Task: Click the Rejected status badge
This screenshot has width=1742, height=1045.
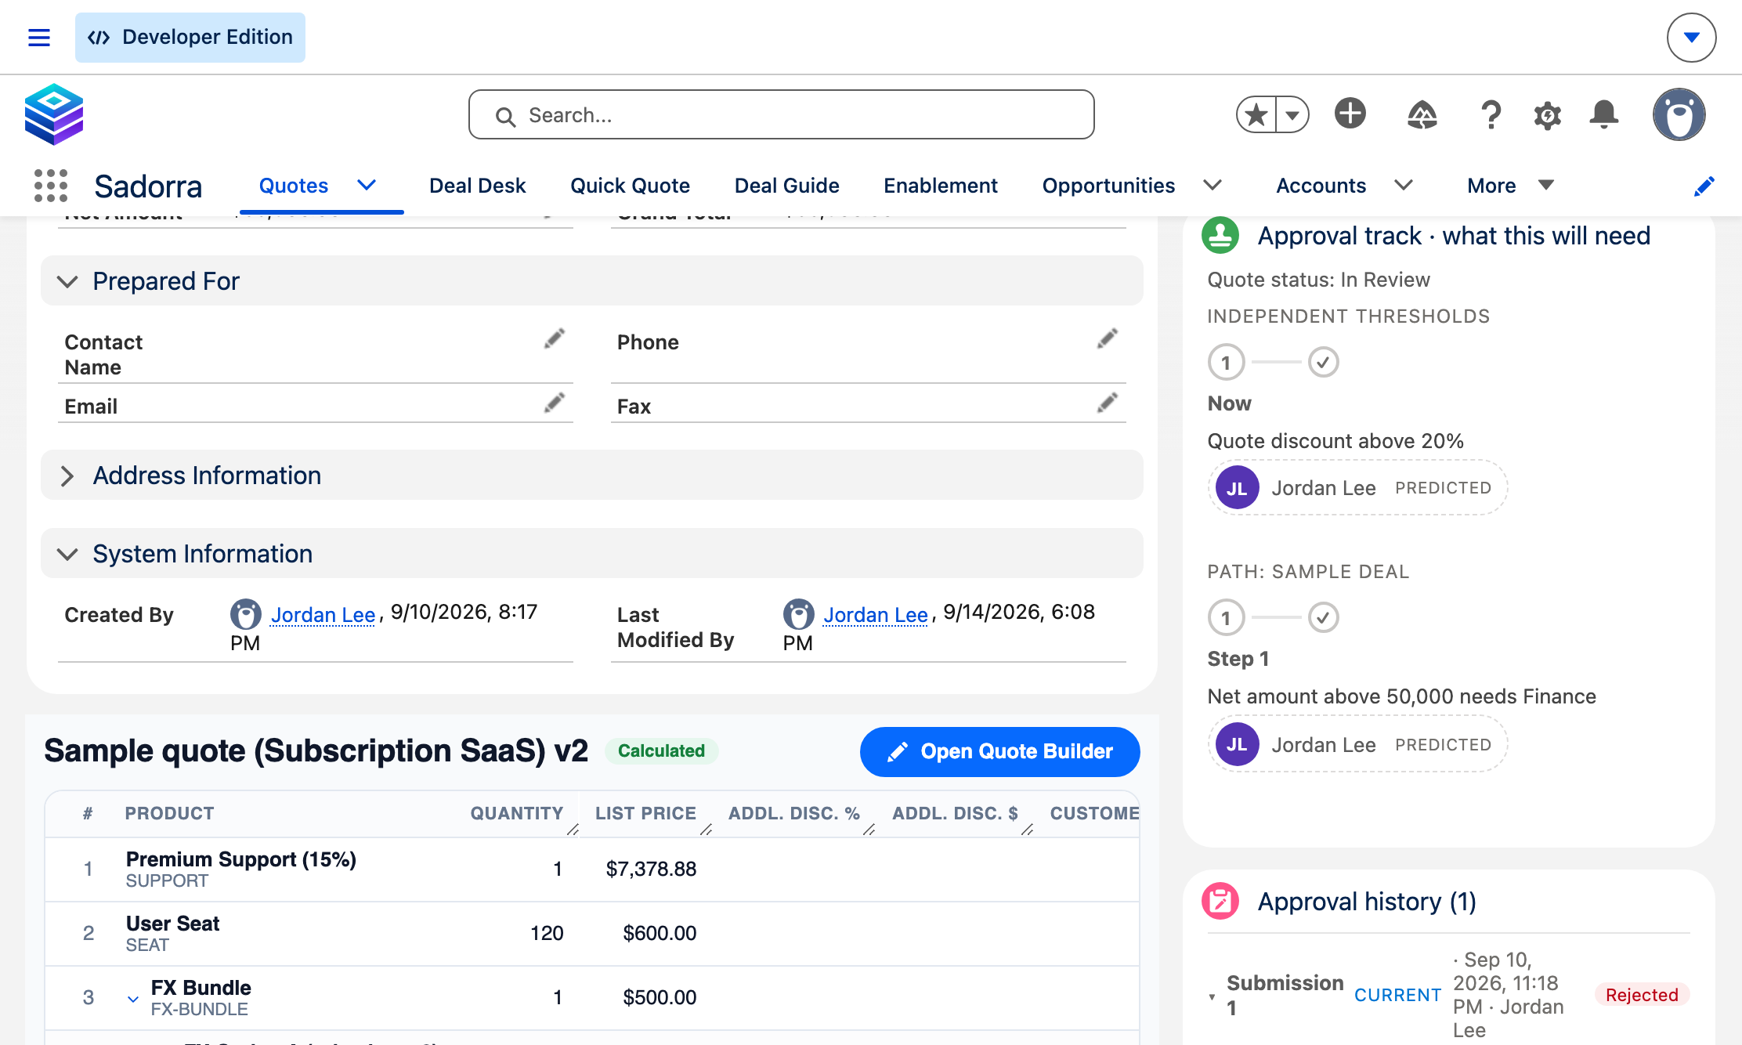Action: [1642, 995]
